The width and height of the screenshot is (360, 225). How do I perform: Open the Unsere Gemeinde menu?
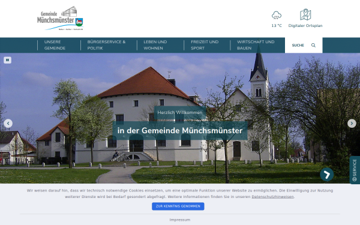coord(55,45)
